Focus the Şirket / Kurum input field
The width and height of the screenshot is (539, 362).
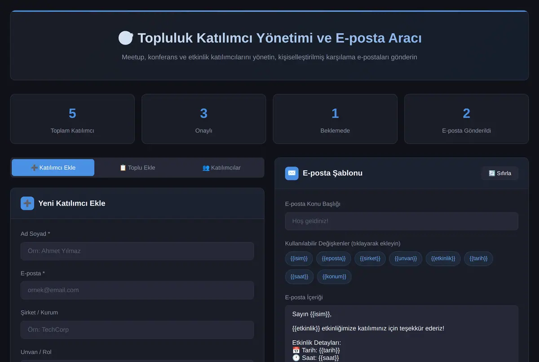click(137, 330)
